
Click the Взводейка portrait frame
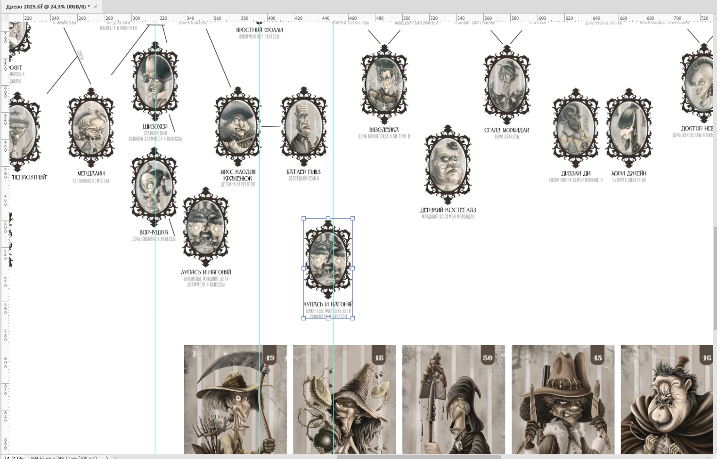click(384, 85)
